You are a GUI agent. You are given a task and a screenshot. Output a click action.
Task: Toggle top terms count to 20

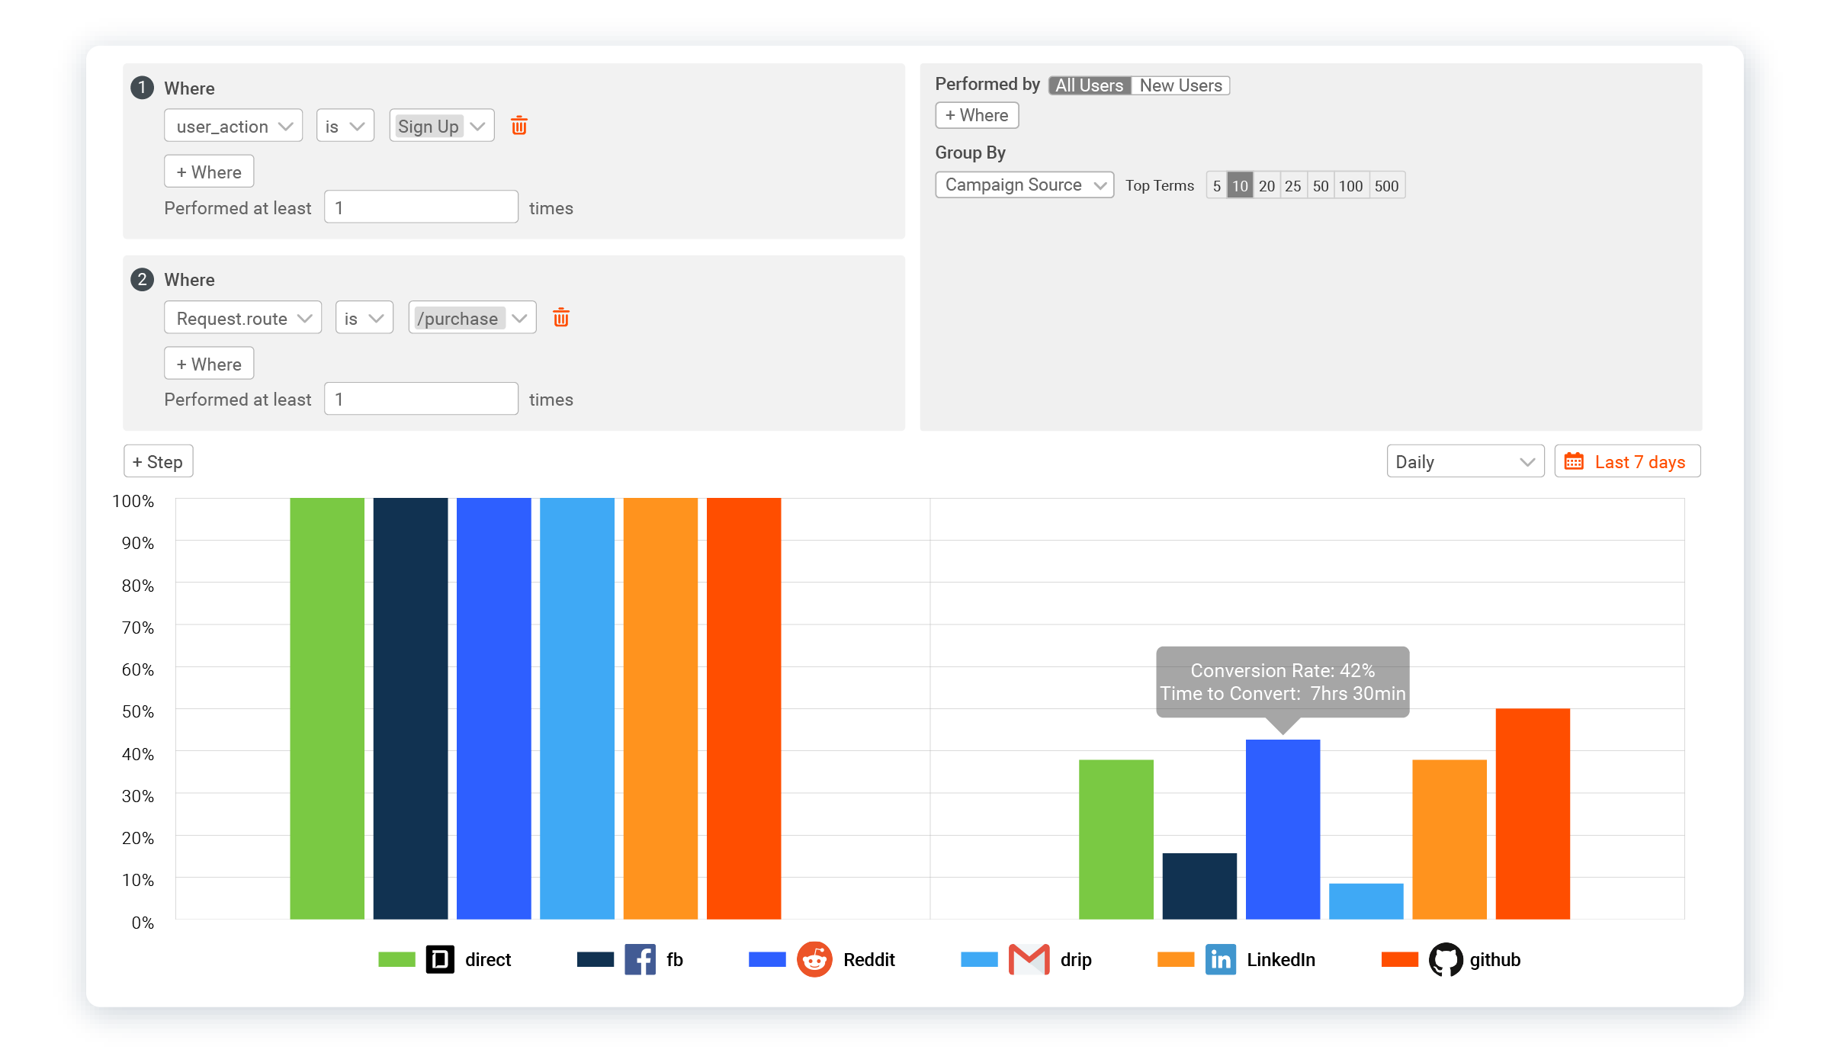(x=1268, y=186)
